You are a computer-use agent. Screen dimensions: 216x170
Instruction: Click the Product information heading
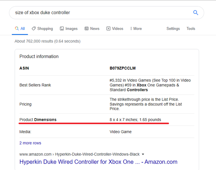pyautogui.click(x=39, y=57)
